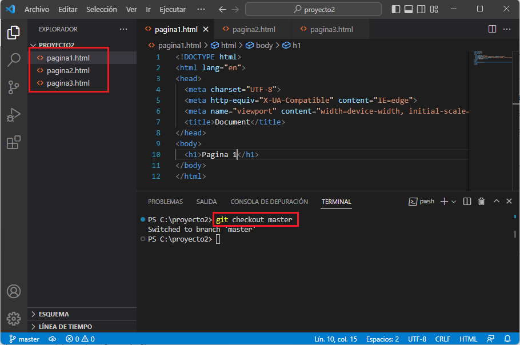Open the Extensions view
This screenshot has height=345, width=520.
click(14, 142)
